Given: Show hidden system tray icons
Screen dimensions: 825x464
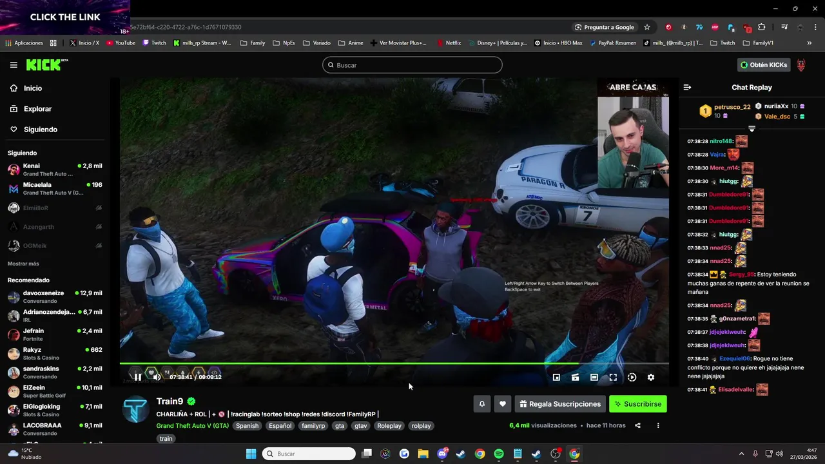Looking at the screenshot, I should coord(741,454).
